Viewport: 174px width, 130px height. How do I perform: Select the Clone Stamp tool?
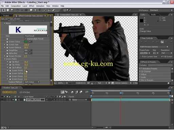49,10
